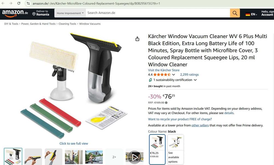Click the orange search magnifier button
274x165 pixels.
tap(235, 13)
